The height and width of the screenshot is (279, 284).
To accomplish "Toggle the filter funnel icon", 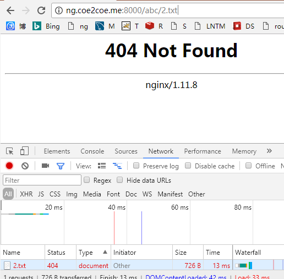I will coord(61,166).
